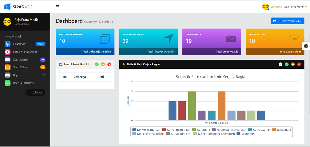Click the Jml column header
Viewport: 310px width, 147px height.
pos(104,77)
